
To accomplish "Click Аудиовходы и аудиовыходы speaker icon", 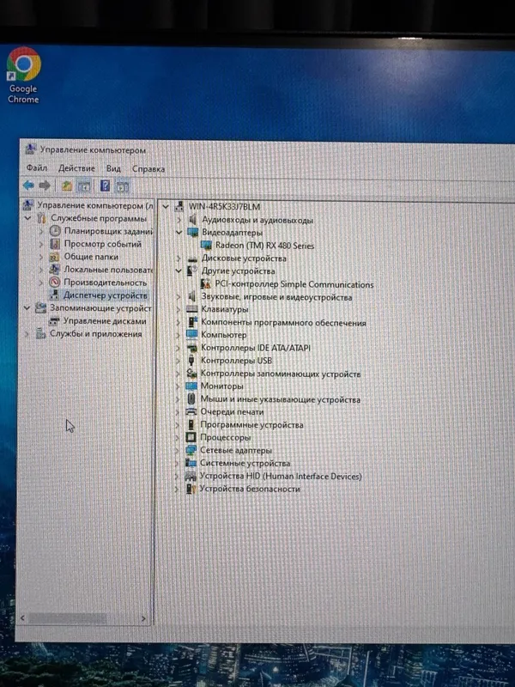I will click(x=192, y=220).
